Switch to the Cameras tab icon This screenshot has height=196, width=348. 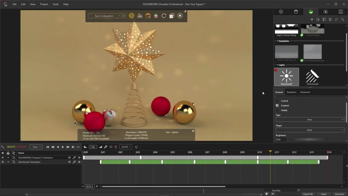pyautogui.click(x=326, y=12)
